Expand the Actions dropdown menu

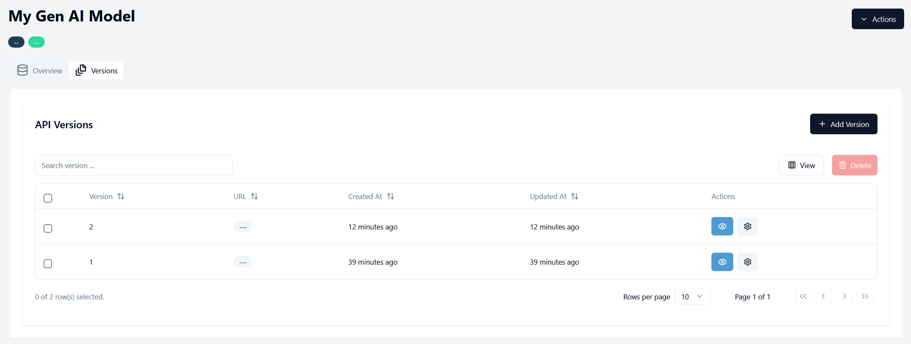[x=878, y=19]
